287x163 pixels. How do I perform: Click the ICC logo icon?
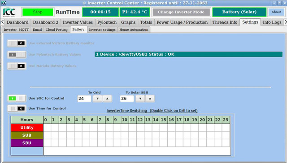[9, 12]
